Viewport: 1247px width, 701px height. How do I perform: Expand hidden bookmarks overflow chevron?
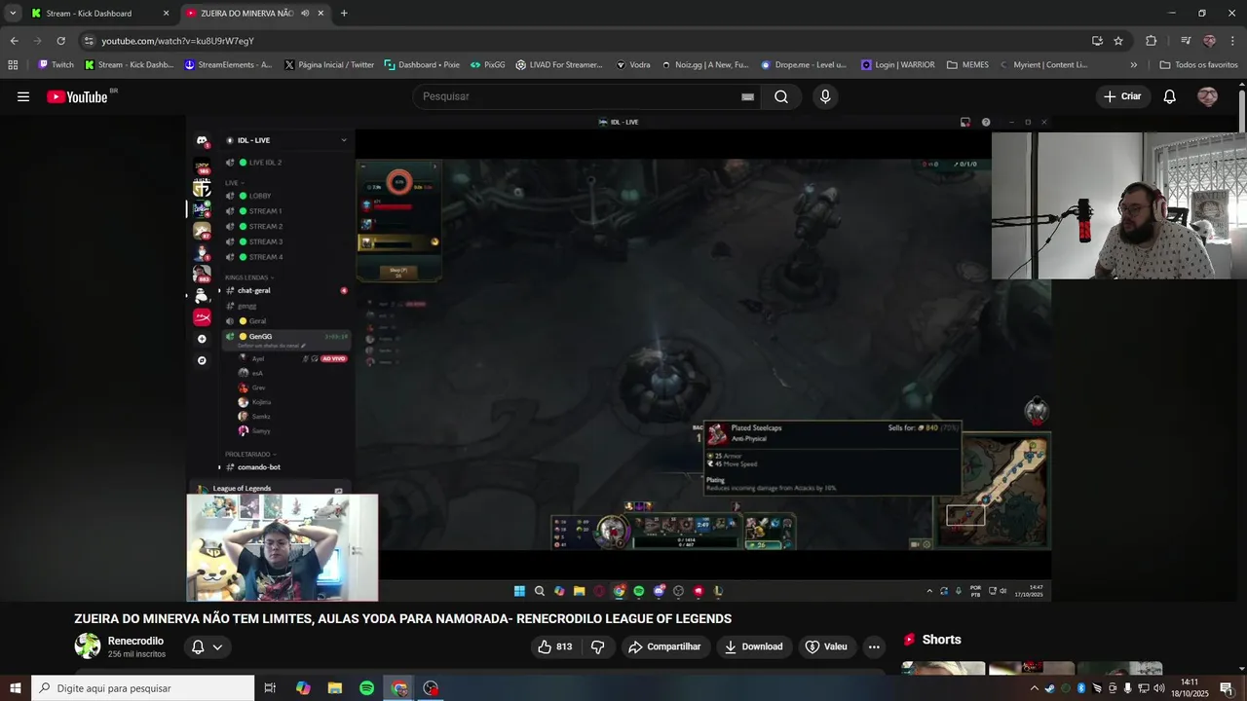[1133, 64]
